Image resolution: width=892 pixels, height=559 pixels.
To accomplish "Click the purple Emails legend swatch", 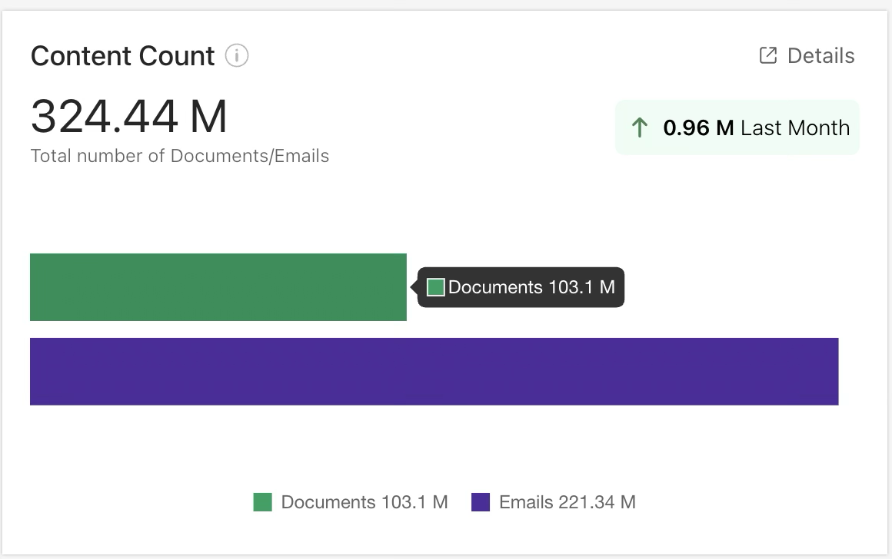I will tap(481, 502).
